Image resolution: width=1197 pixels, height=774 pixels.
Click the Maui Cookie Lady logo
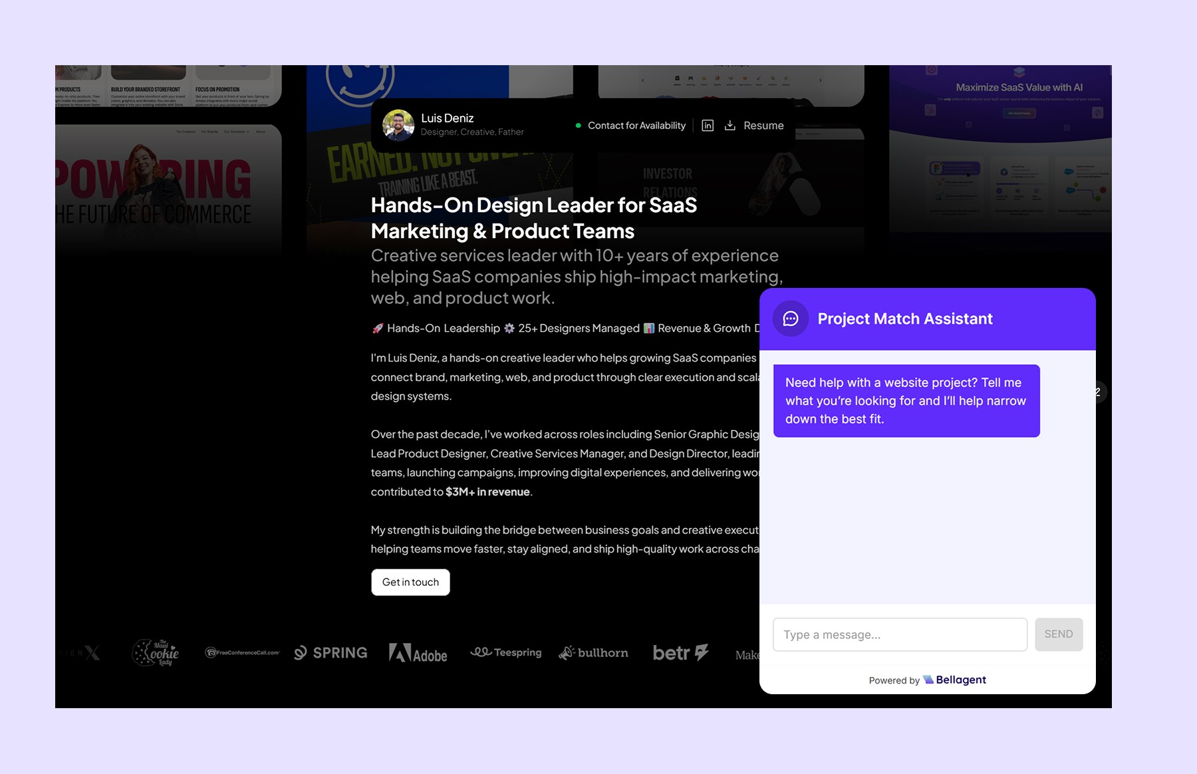156,653
